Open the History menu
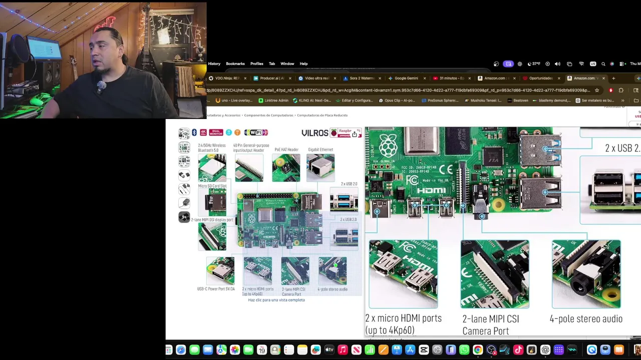Image resolution: width=641 pixels, height=360 pixels. point(214,63)
